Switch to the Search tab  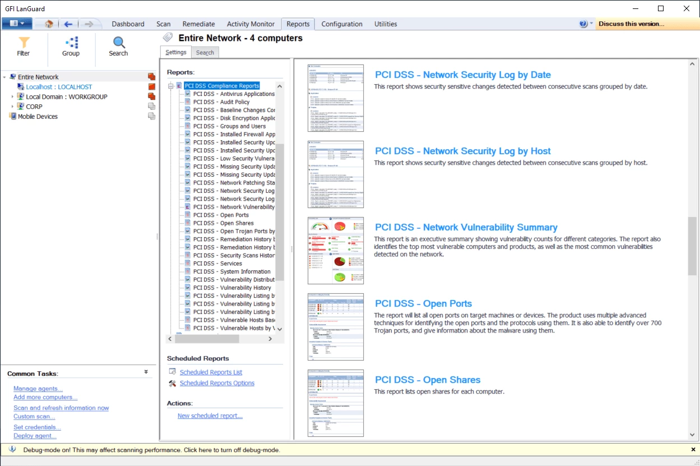pos(205,53)
